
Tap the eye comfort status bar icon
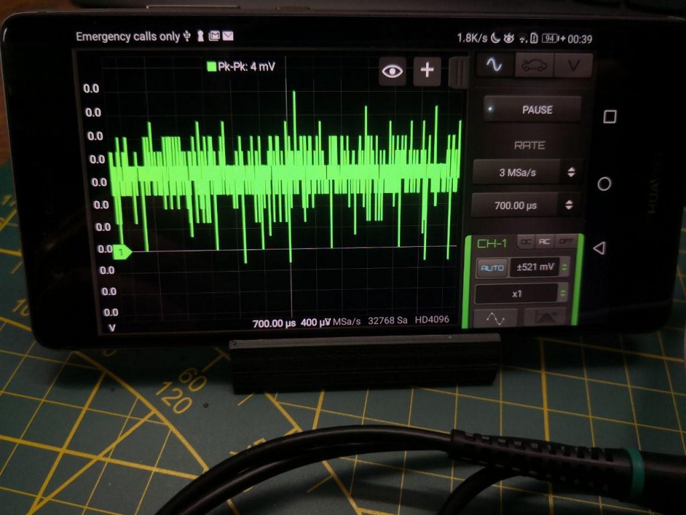508,38
